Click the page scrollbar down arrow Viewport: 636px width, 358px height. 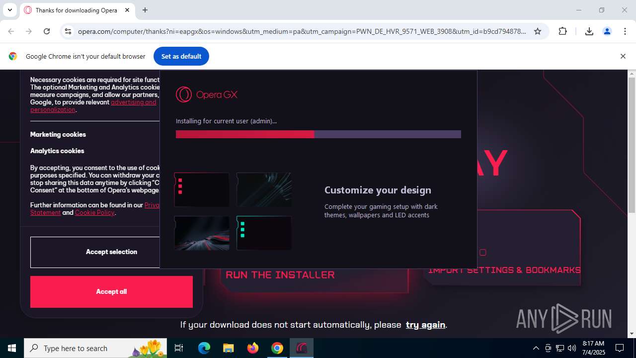[632, 334]
